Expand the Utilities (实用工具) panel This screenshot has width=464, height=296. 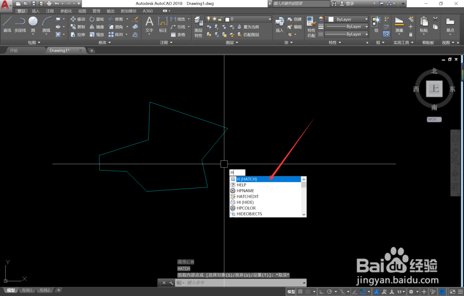(x=403, y=43)
